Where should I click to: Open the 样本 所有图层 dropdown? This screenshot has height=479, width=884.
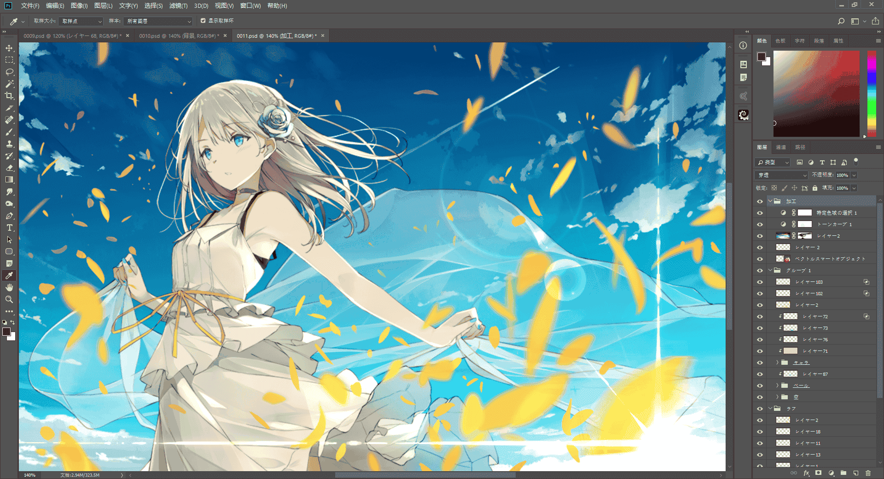(x=158, y=21)
